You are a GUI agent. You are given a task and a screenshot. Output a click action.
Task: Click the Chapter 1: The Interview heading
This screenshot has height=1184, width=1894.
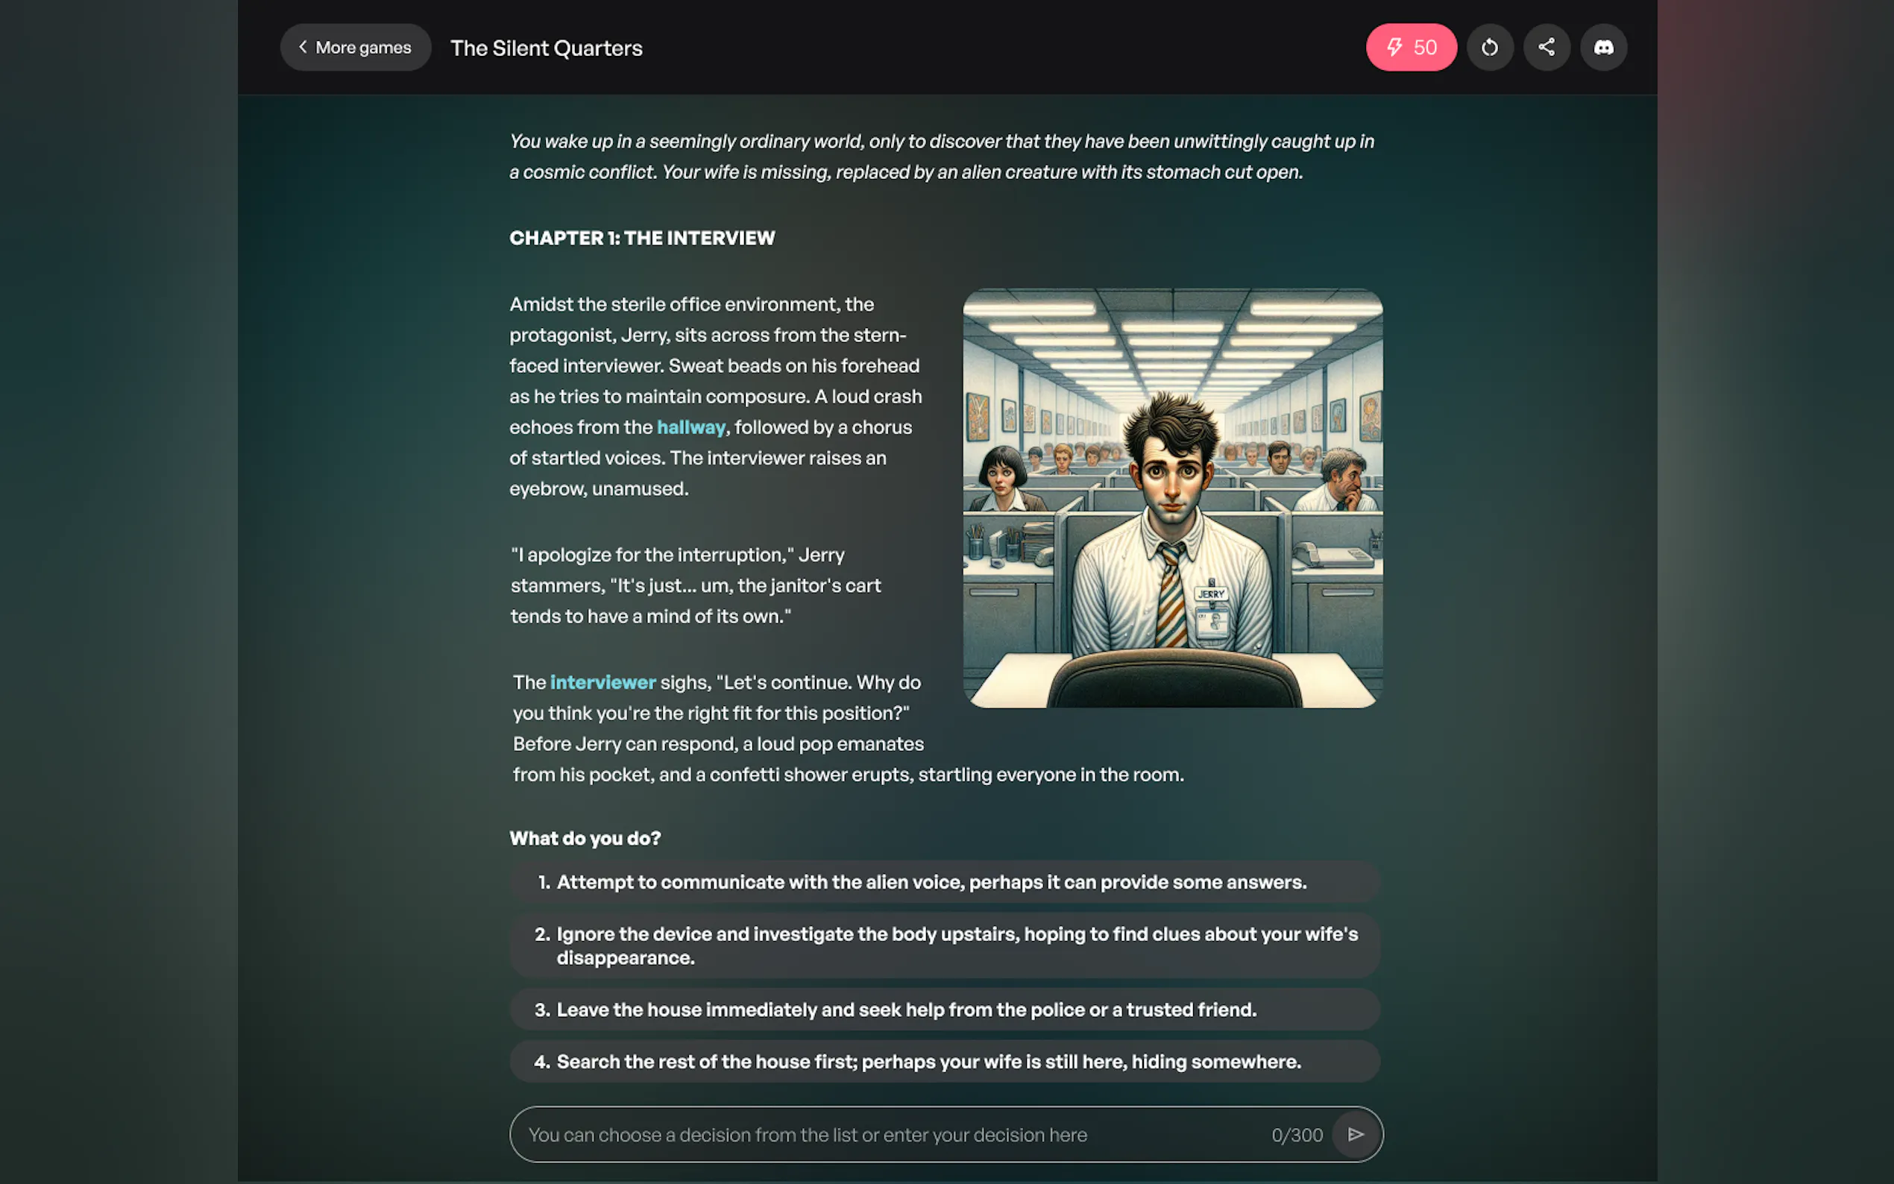click(x=641, y=238)
